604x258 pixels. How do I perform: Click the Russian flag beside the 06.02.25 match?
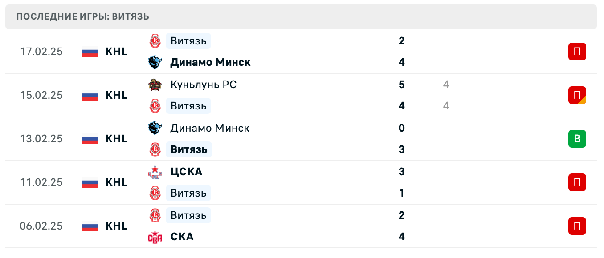coord(90,226)
